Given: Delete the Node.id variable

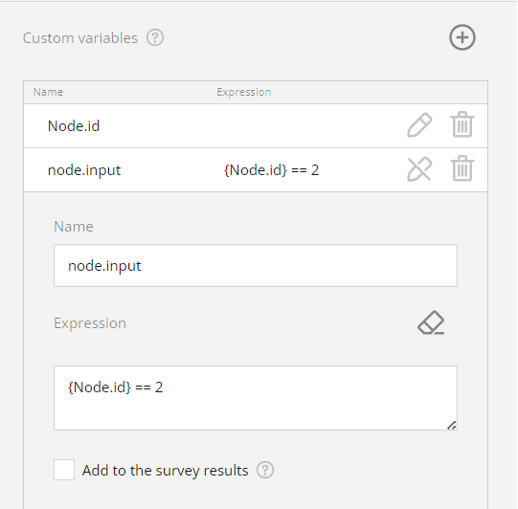Looking at the screenshot, I should pos(462,124).
